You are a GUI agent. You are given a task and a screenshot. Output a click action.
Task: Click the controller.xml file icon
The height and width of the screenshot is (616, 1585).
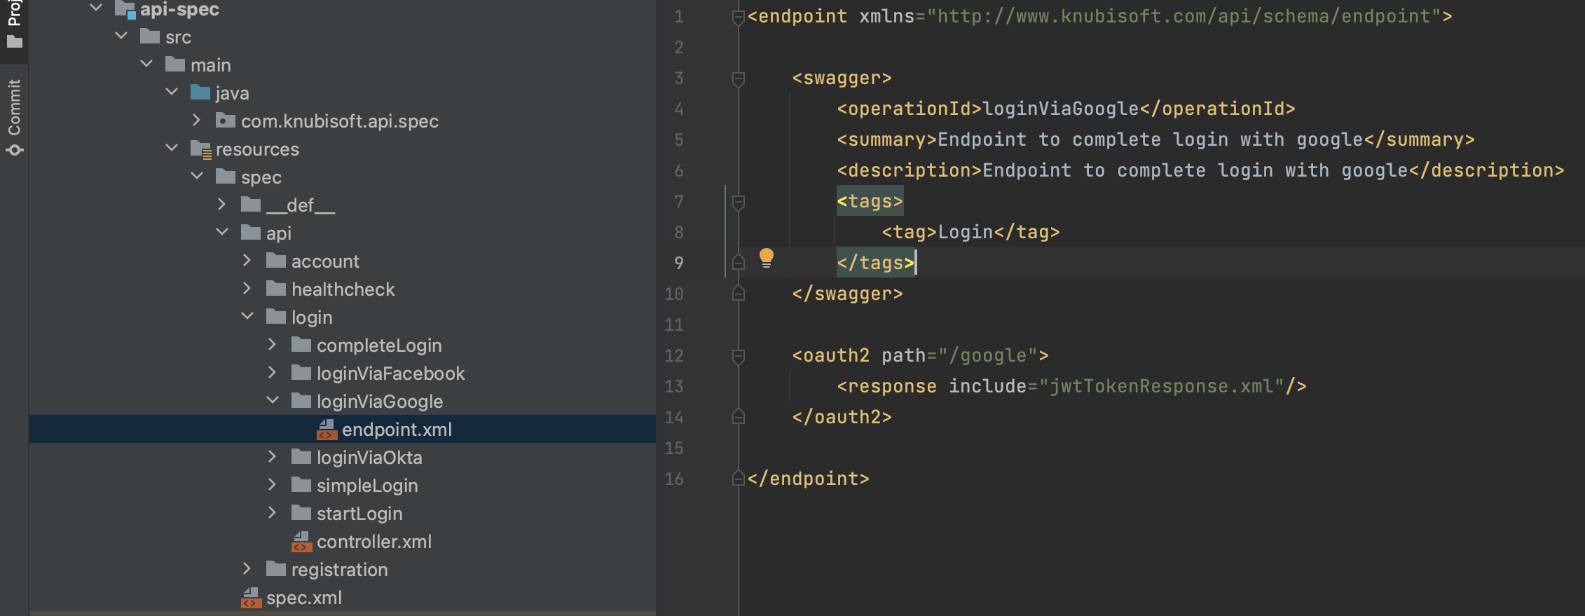coord(301,542)
